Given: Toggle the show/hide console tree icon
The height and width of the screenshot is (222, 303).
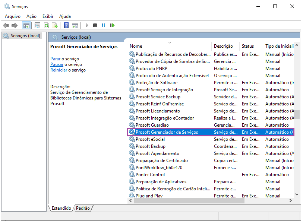Looking at the screenshot, I should [x=26, y=25].
